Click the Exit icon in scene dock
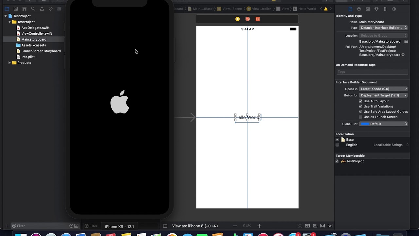 tap(258, 19)
